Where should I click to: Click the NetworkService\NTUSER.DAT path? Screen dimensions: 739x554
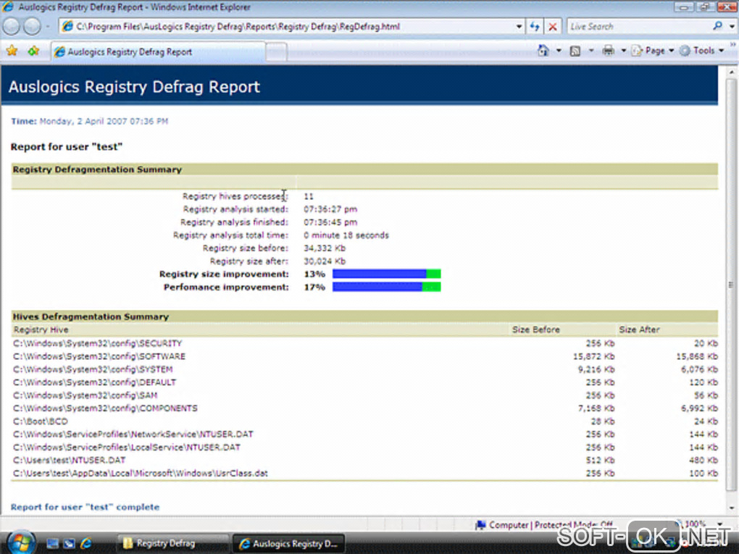point(133,434)
